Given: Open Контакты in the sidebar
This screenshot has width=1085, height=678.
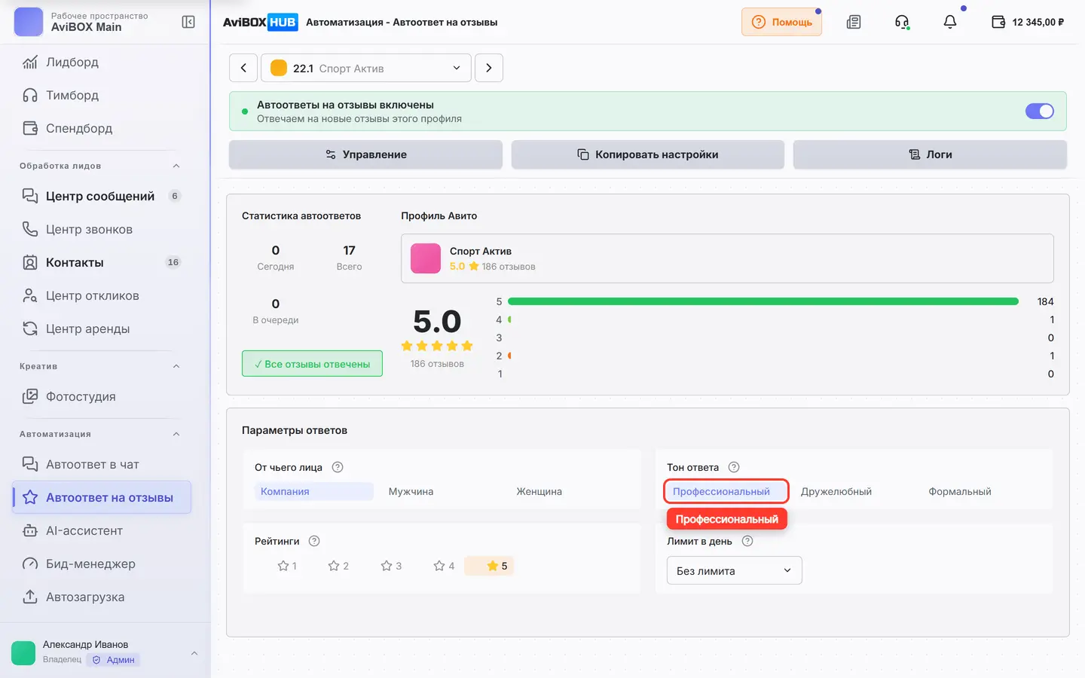Looking at the screenshot, I should [102, 262].
